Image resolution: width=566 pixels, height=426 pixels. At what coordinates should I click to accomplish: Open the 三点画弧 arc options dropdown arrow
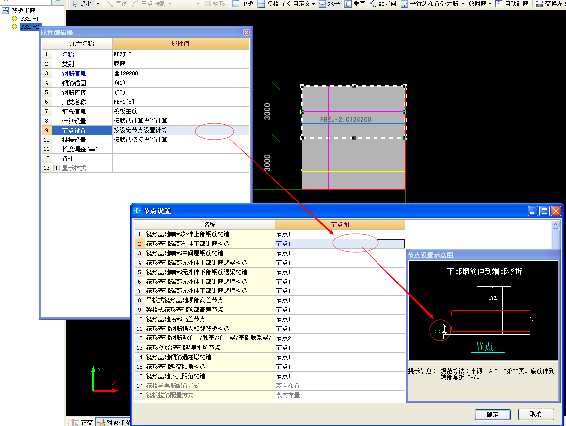[170, 4]
